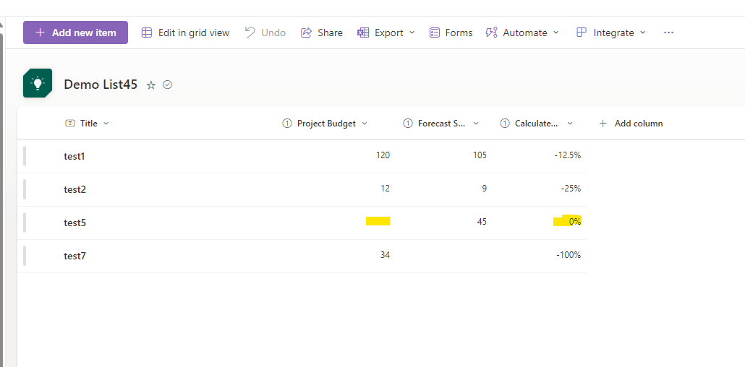Open the test1 item
The height and width of the screenshot is (367, 745).
[74, 156]
